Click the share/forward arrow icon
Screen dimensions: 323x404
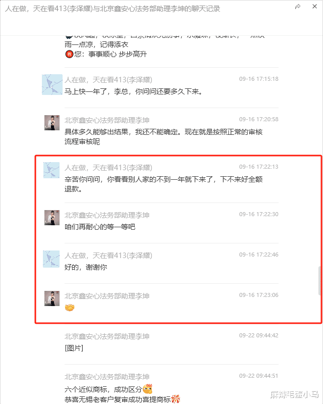coord(298,7)
